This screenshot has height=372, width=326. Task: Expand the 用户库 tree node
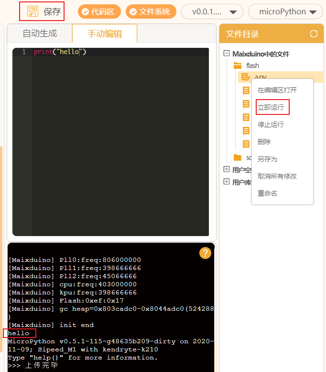pyautogui.click(x=227, y=182)
